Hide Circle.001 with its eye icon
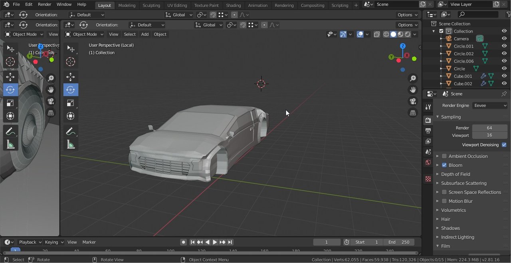 pyautogui.click(x=504, y=46)
